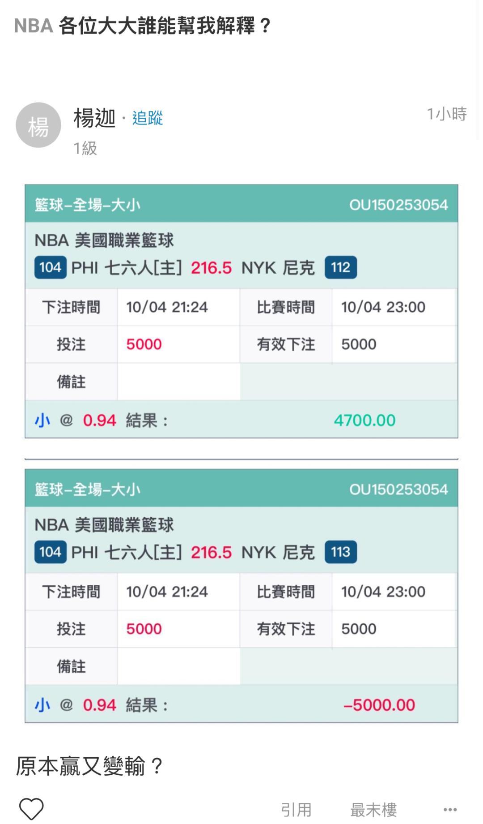This screenshot has height=824, width=483.
Task: Tap the 1小時 post timestamp
Action: click(446, 114)
